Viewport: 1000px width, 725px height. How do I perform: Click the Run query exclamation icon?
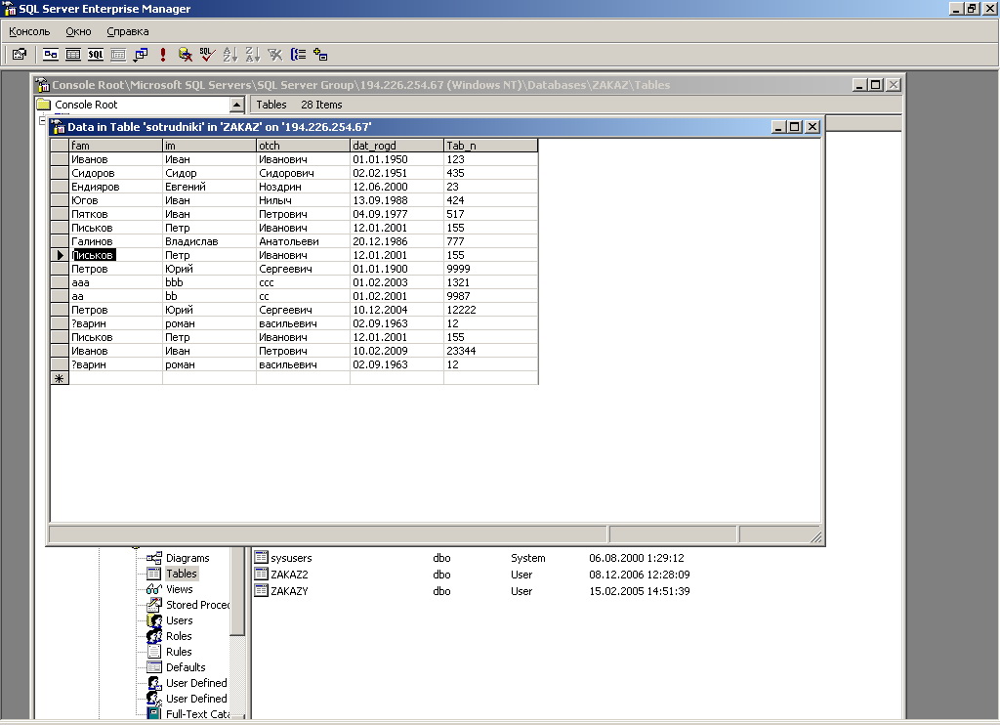click(163, 55)
